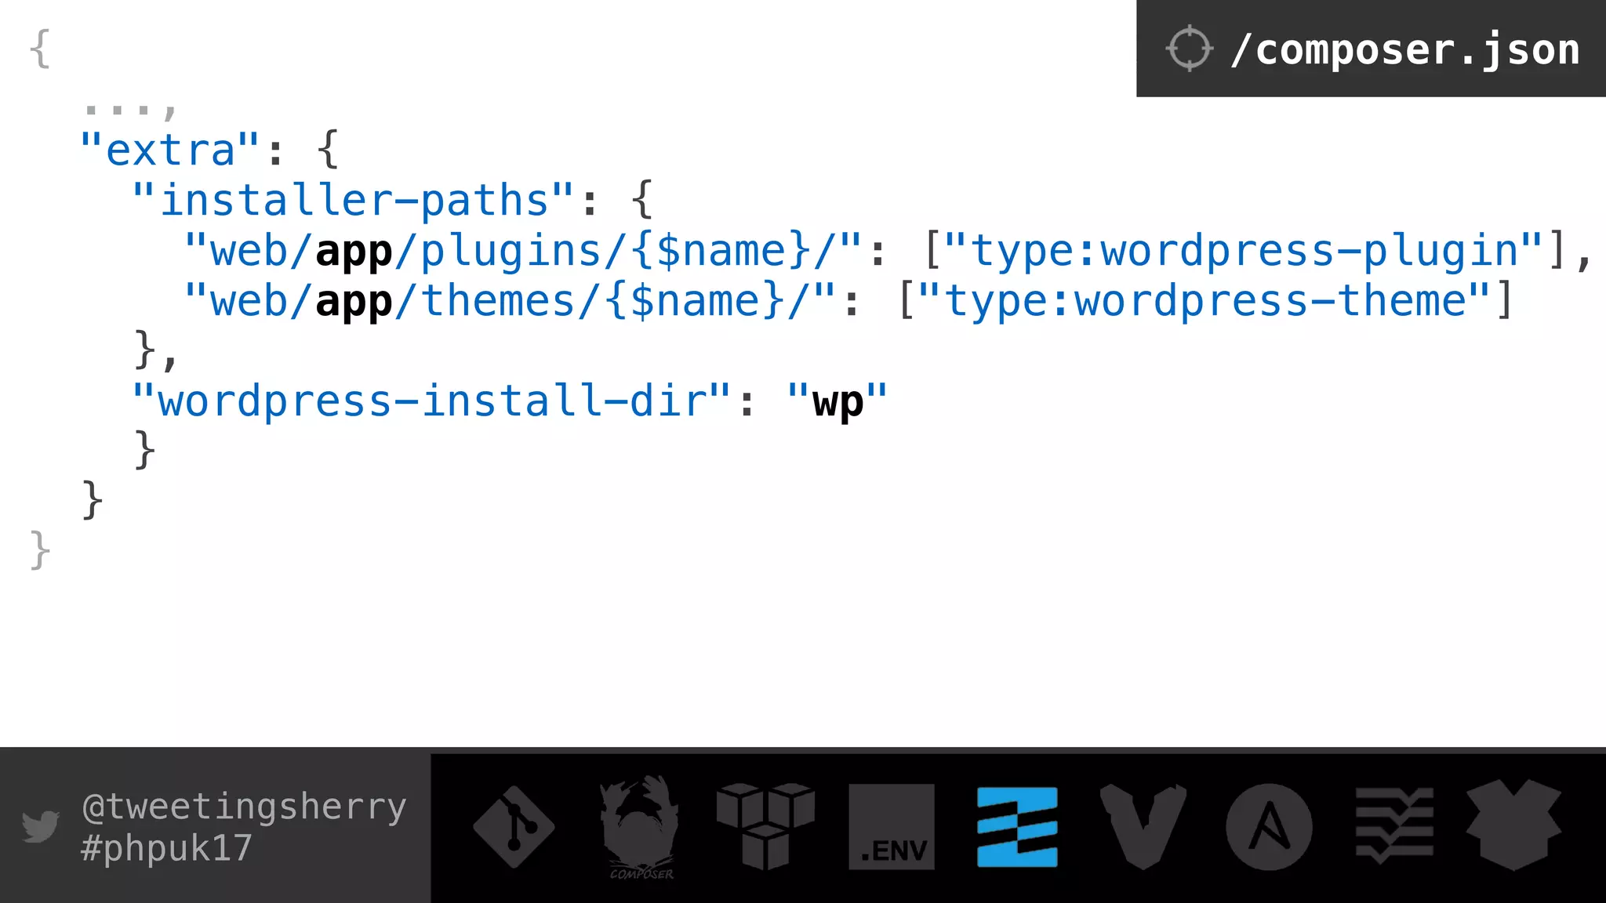Click the bold "wp" value
This screenshot has width=1606, height=903.
click(838, 403)
